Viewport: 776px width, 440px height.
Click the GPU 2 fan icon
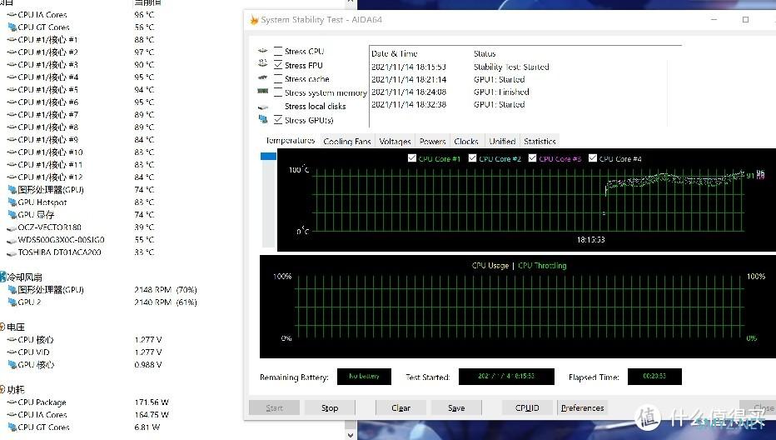pos(12,302)
